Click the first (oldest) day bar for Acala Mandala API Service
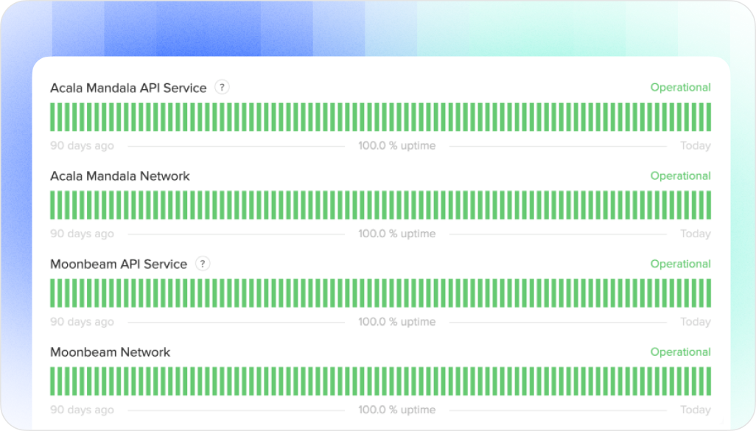 pos(52,116)
